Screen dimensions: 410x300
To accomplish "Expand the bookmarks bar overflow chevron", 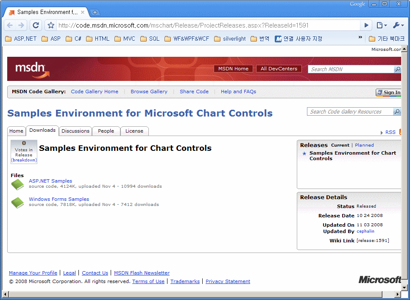I will [360, 38].
